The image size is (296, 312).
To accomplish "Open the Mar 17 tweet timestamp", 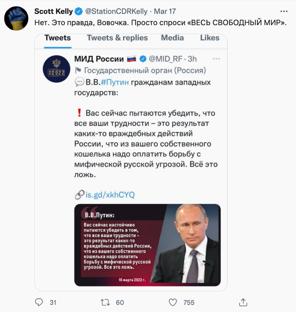I will pos(165,12).
